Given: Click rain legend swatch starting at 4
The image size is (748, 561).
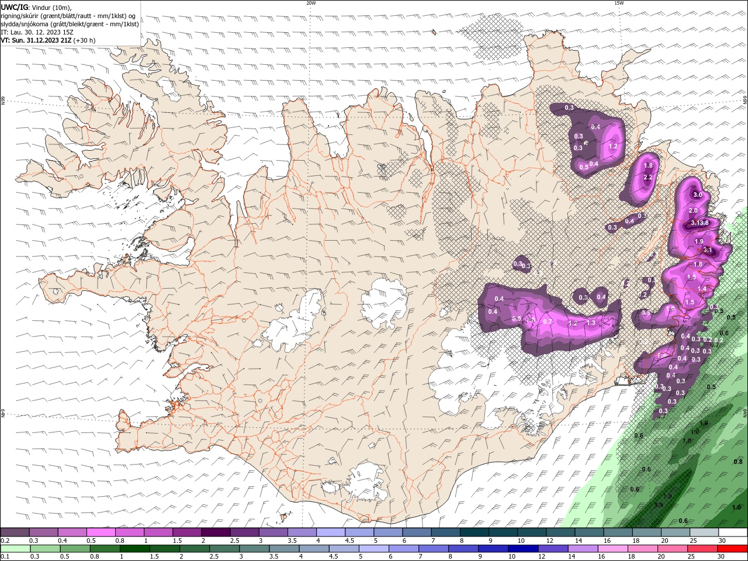Looking at the screenshot, I should pos(314,549).
